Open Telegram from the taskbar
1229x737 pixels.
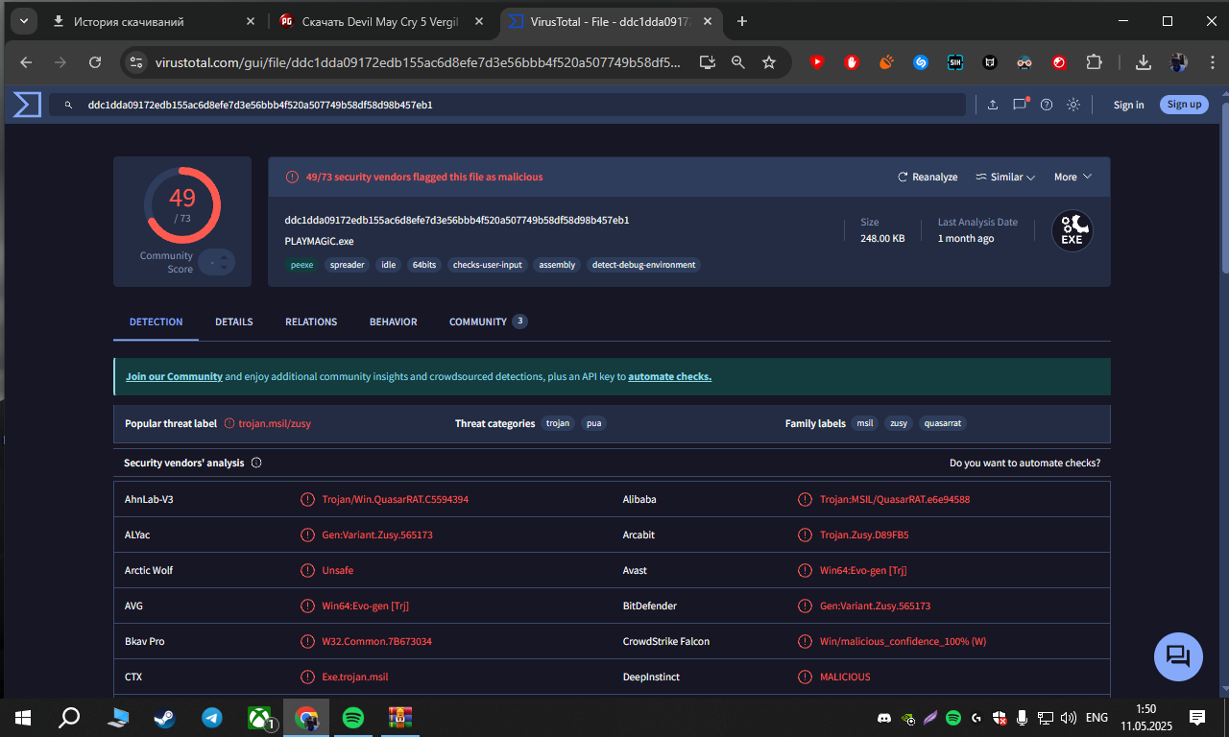pos(212,718)
